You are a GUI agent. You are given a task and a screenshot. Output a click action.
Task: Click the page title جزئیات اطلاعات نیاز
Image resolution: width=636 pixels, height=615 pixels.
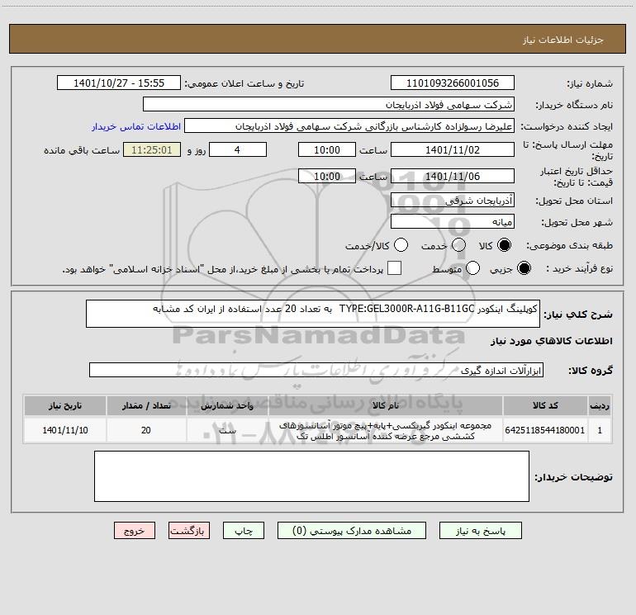tap(563, 40)
